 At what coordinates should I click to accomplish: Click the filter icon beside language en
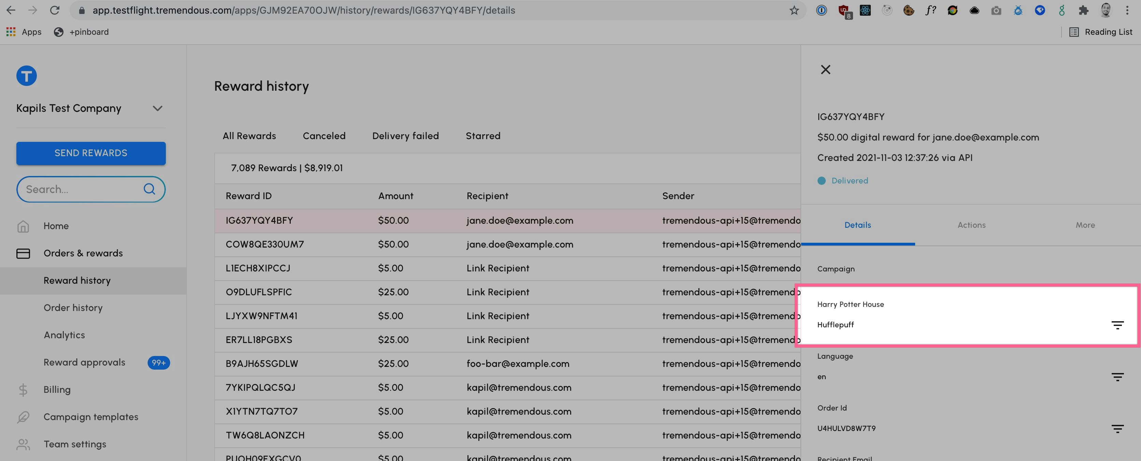click(1117, 377)
